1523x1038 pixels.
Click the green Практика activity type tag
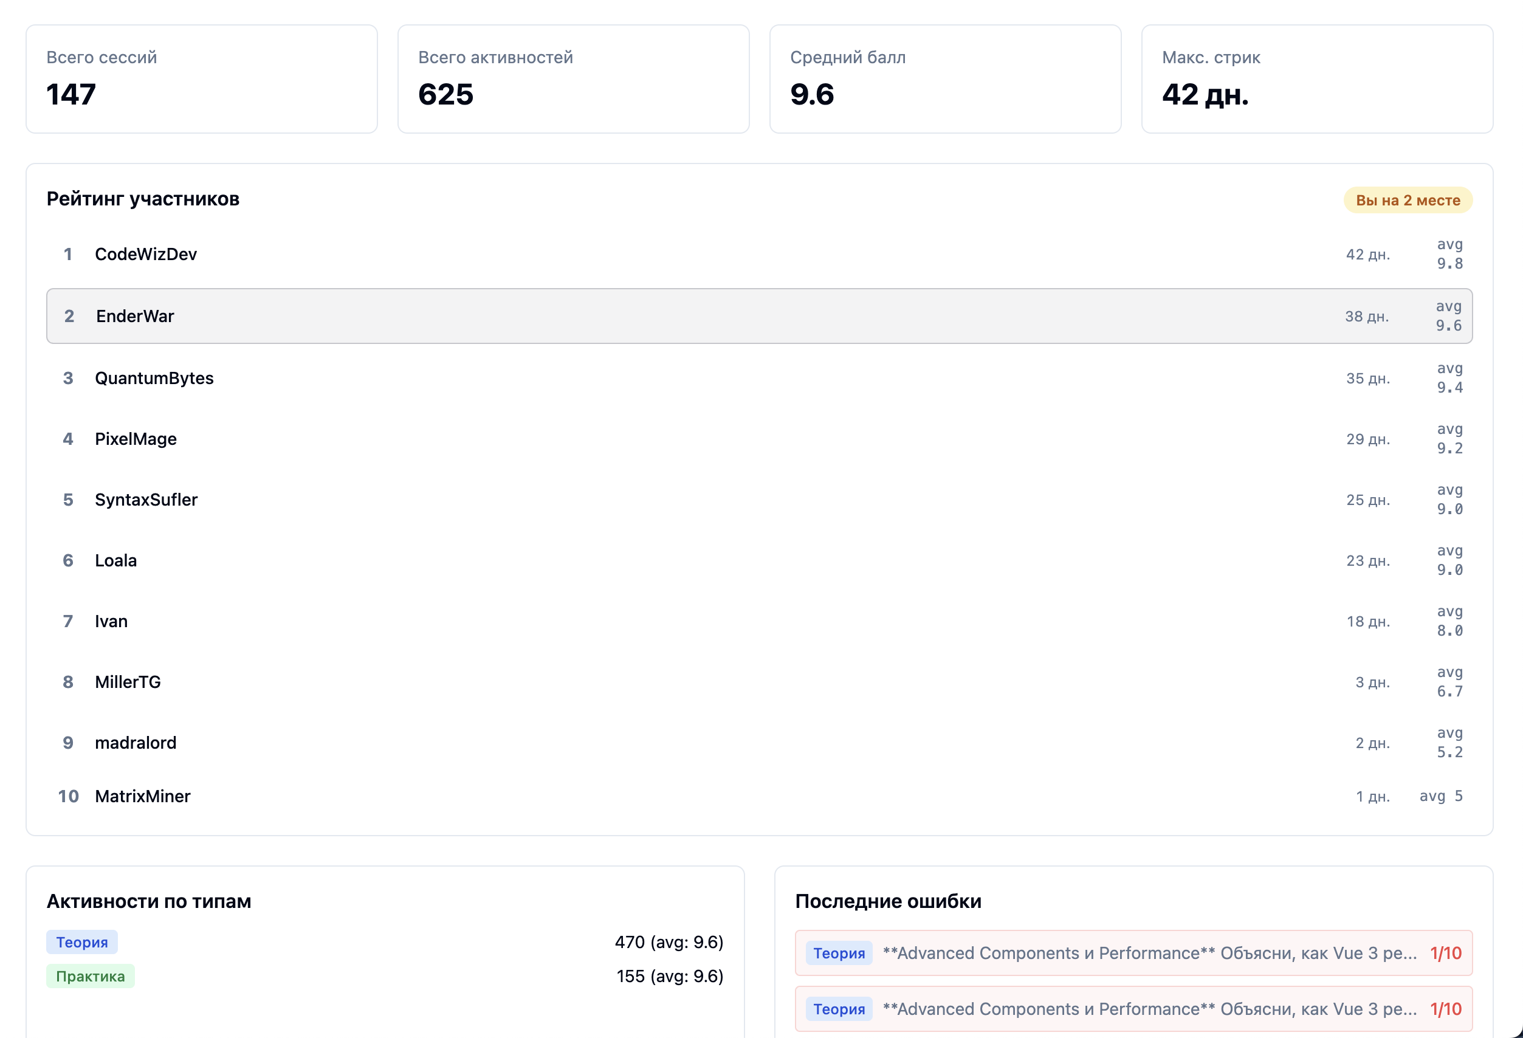point(91,977)
